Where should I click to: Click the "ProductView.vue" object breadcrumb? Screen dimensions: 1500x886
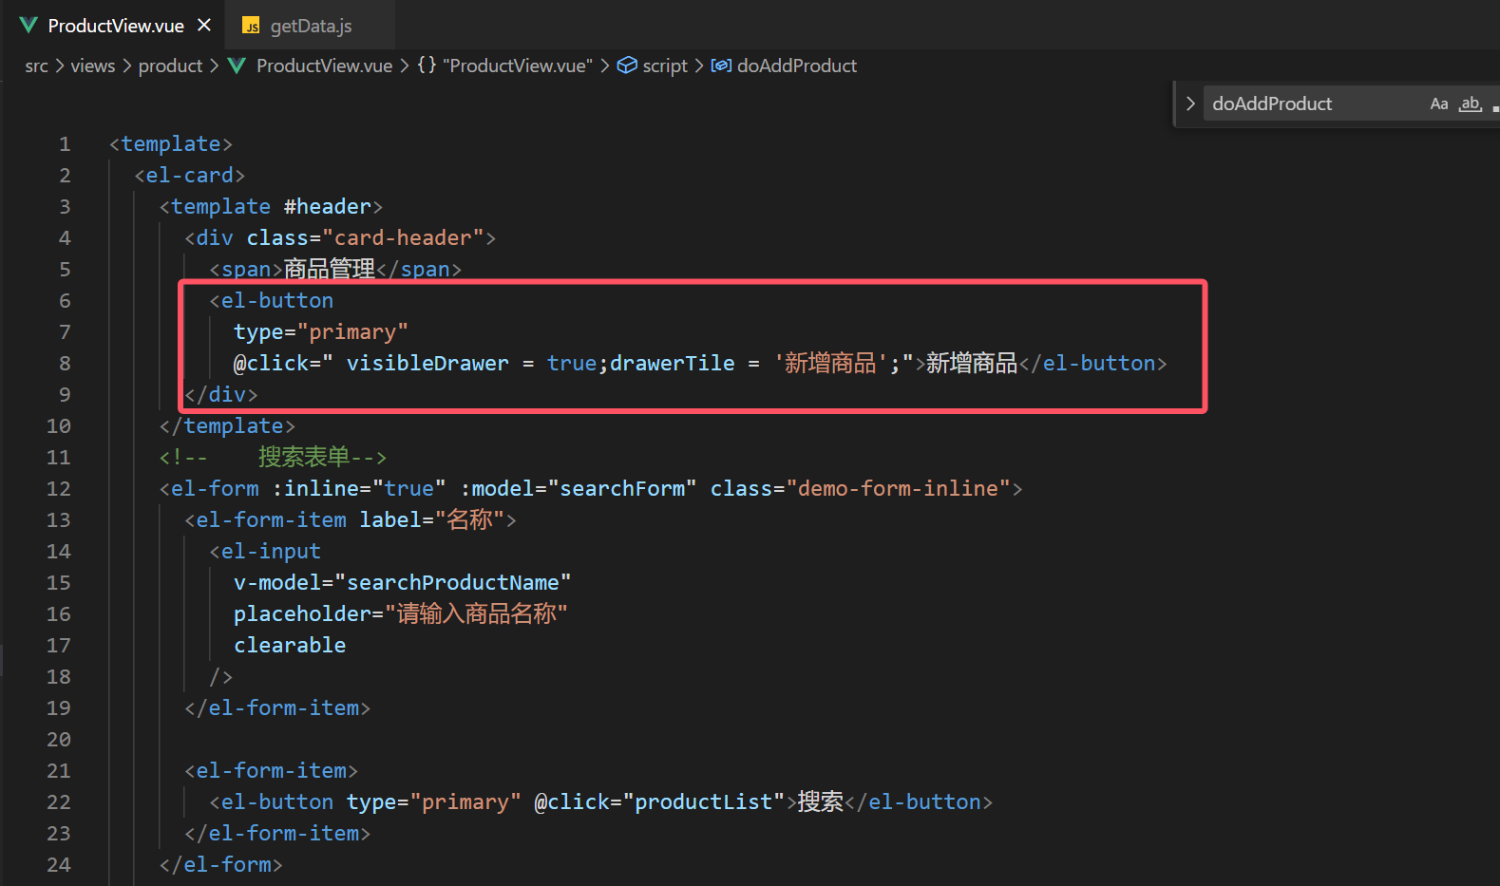point(517,66)
